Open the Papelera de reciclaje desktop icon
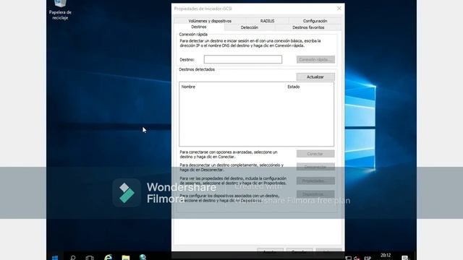 click(x=60, y=9)
